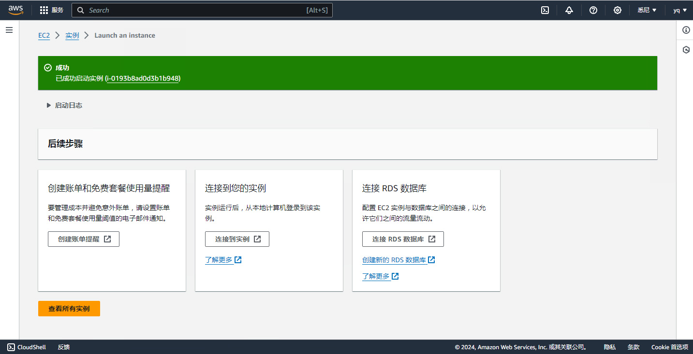
Task: Open the 悉尼 region dropdown
Action: tap(647, 10)
